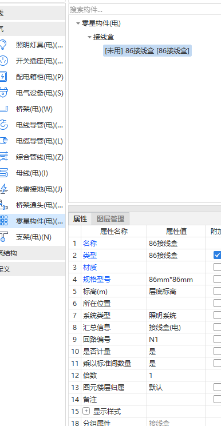This screenshot has width=221, height=426.
Task: Edit the 标高 value 层底标高
Action: [x=176, y=291]
